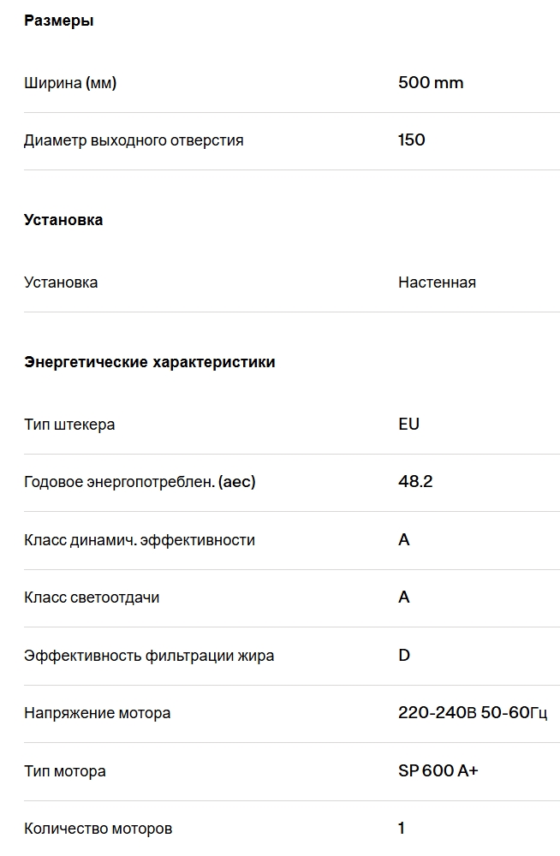This screenshot has width=560, height=856.
Task: Click the 48.2 energy consumption value
Action: [415, 481]
